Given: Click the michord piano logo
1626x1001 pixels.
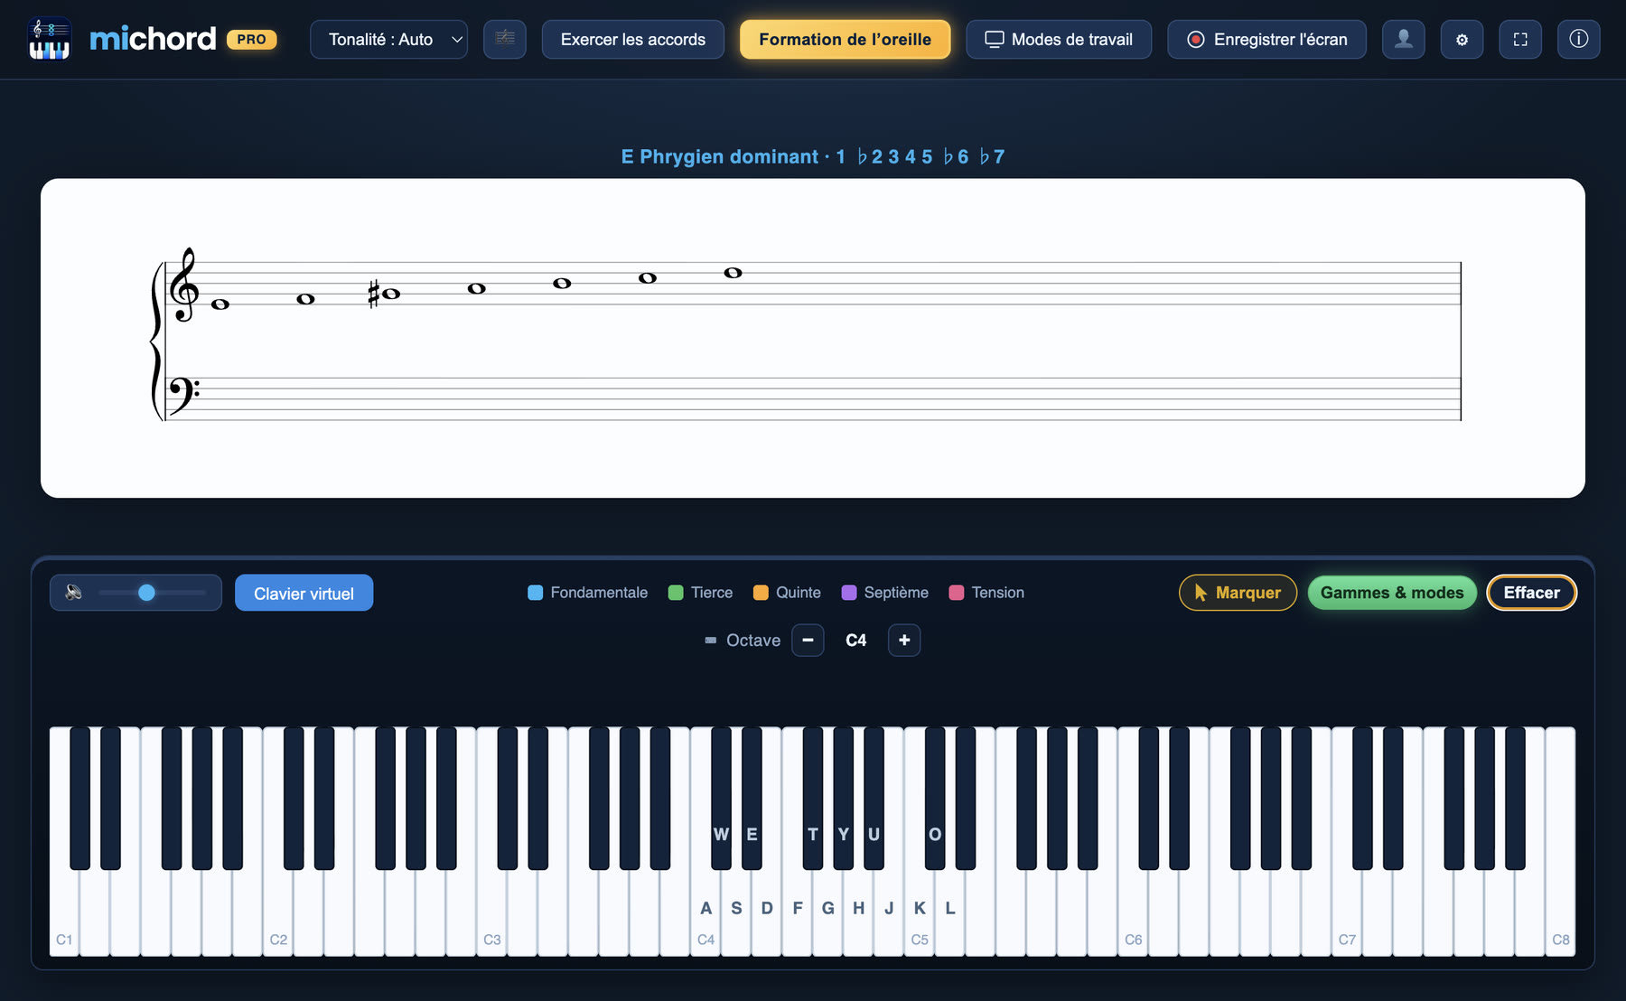Looking at the screenshot, I should tap(50, 39).
